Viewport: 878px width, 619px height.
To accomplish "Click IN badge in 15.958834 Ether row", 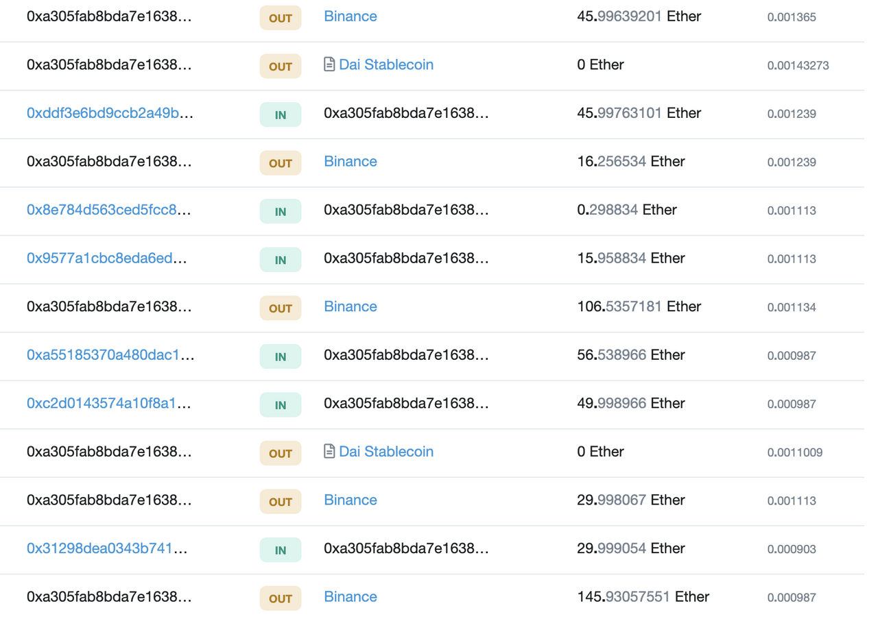I will click(x=281, y=260).
